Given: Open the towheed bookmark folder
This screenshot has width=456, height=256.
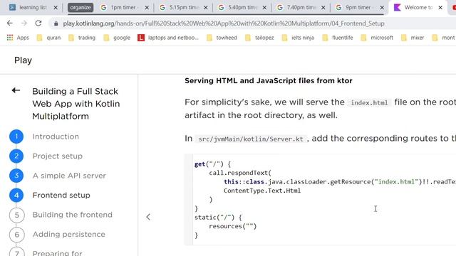Looking at the screenshot, I should pyautogui.click(x=222, y=38).
